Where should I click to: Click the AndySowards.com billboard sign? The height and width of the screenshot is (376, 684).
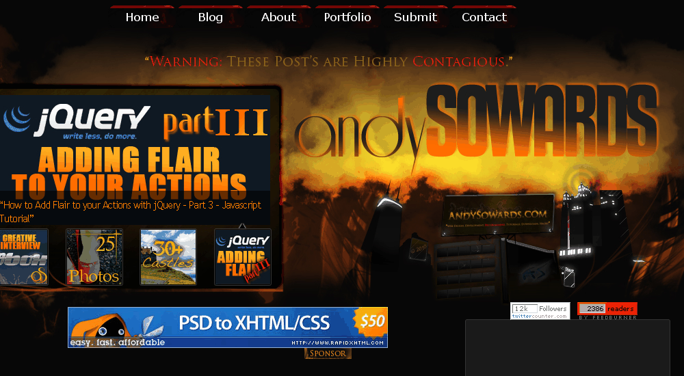point(498,215)
